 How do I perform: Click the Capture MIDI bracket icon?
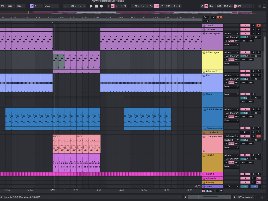pyautogui.click(x=121, y=6)
